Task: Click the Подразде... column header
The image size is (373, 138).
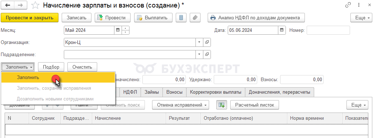Action: coord(76,118)
